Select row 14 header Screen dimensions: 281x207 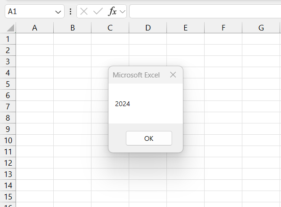tap(8, 185)
